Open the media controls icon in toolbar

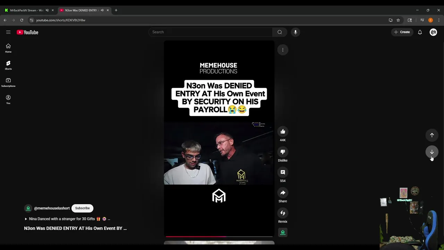pos(422,20)
